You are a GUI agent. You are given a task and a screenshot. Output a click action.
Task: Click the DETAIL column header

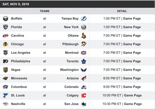(122, 11)
